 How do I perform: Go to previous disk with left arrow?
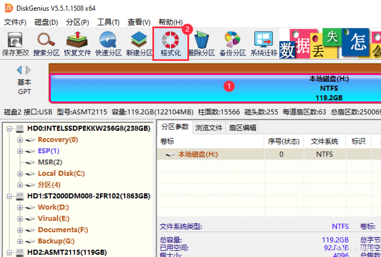pyautogui.click(x=19, y=70)
